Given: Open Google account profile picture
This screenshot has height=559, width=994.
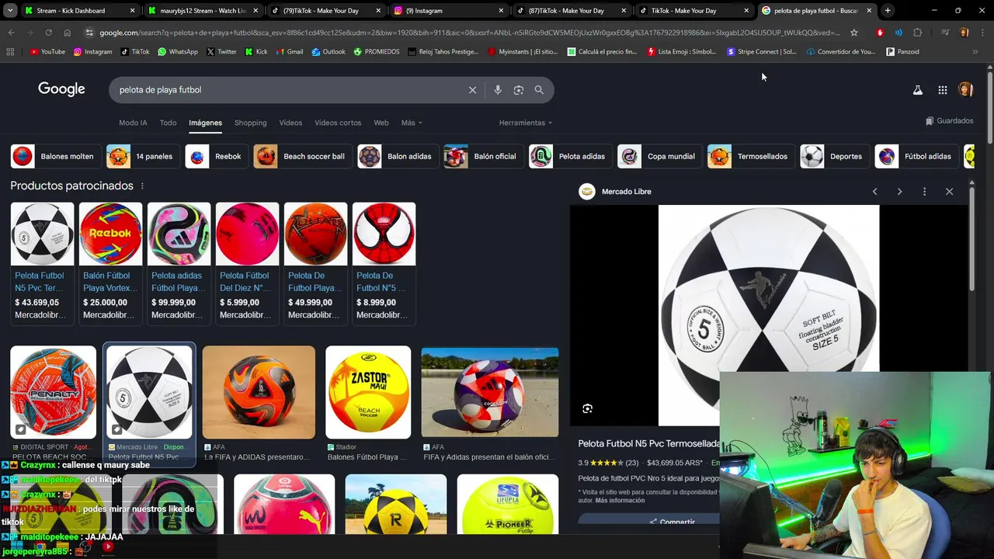Looking at the screenshot, I should [x=965, y=90].
